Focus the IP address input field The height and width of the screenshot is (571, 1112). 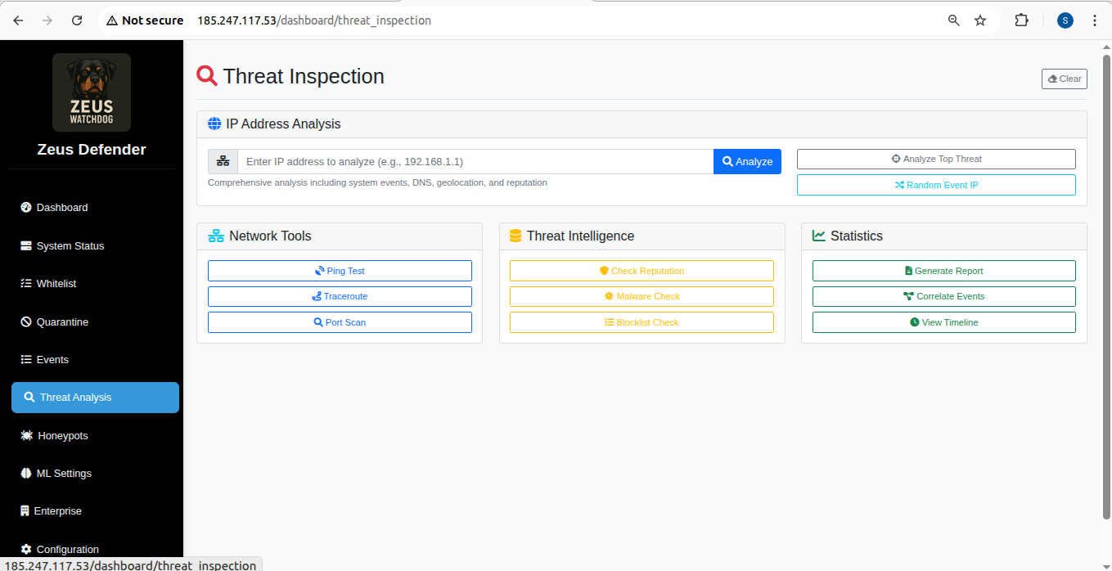(x=475, y=162)
